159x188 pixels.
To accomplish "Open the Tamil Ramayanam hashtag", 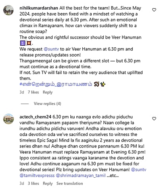I will (56, 84).
